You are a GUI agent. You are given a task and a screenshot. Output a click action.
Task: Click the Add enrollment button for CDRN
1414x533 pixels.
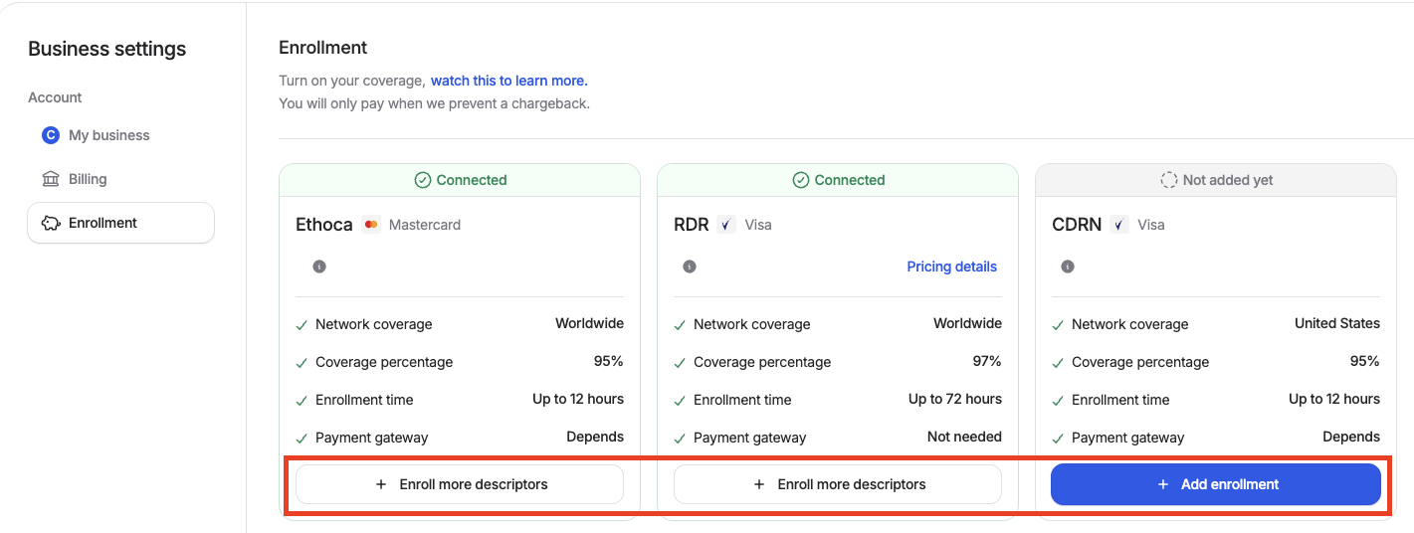pyautogui.click(x=1216, y=484)
